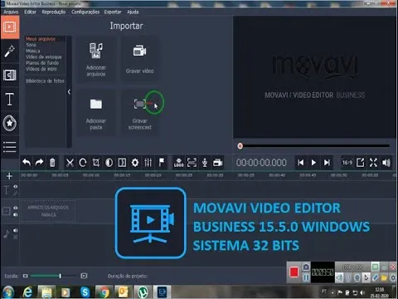Pause the screen recorder
The height and width of the screenshot is (299, 398).
tap(306, 277)
